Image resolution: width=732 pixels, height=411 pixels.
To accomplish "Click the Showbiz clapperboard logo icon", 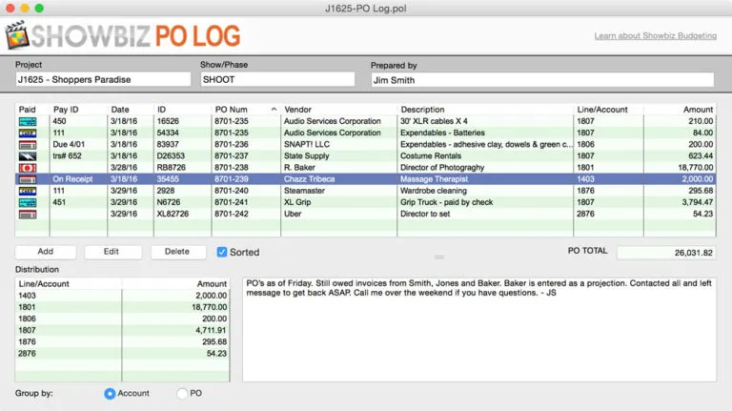I will pyautogui.click(x=17, y=35).
